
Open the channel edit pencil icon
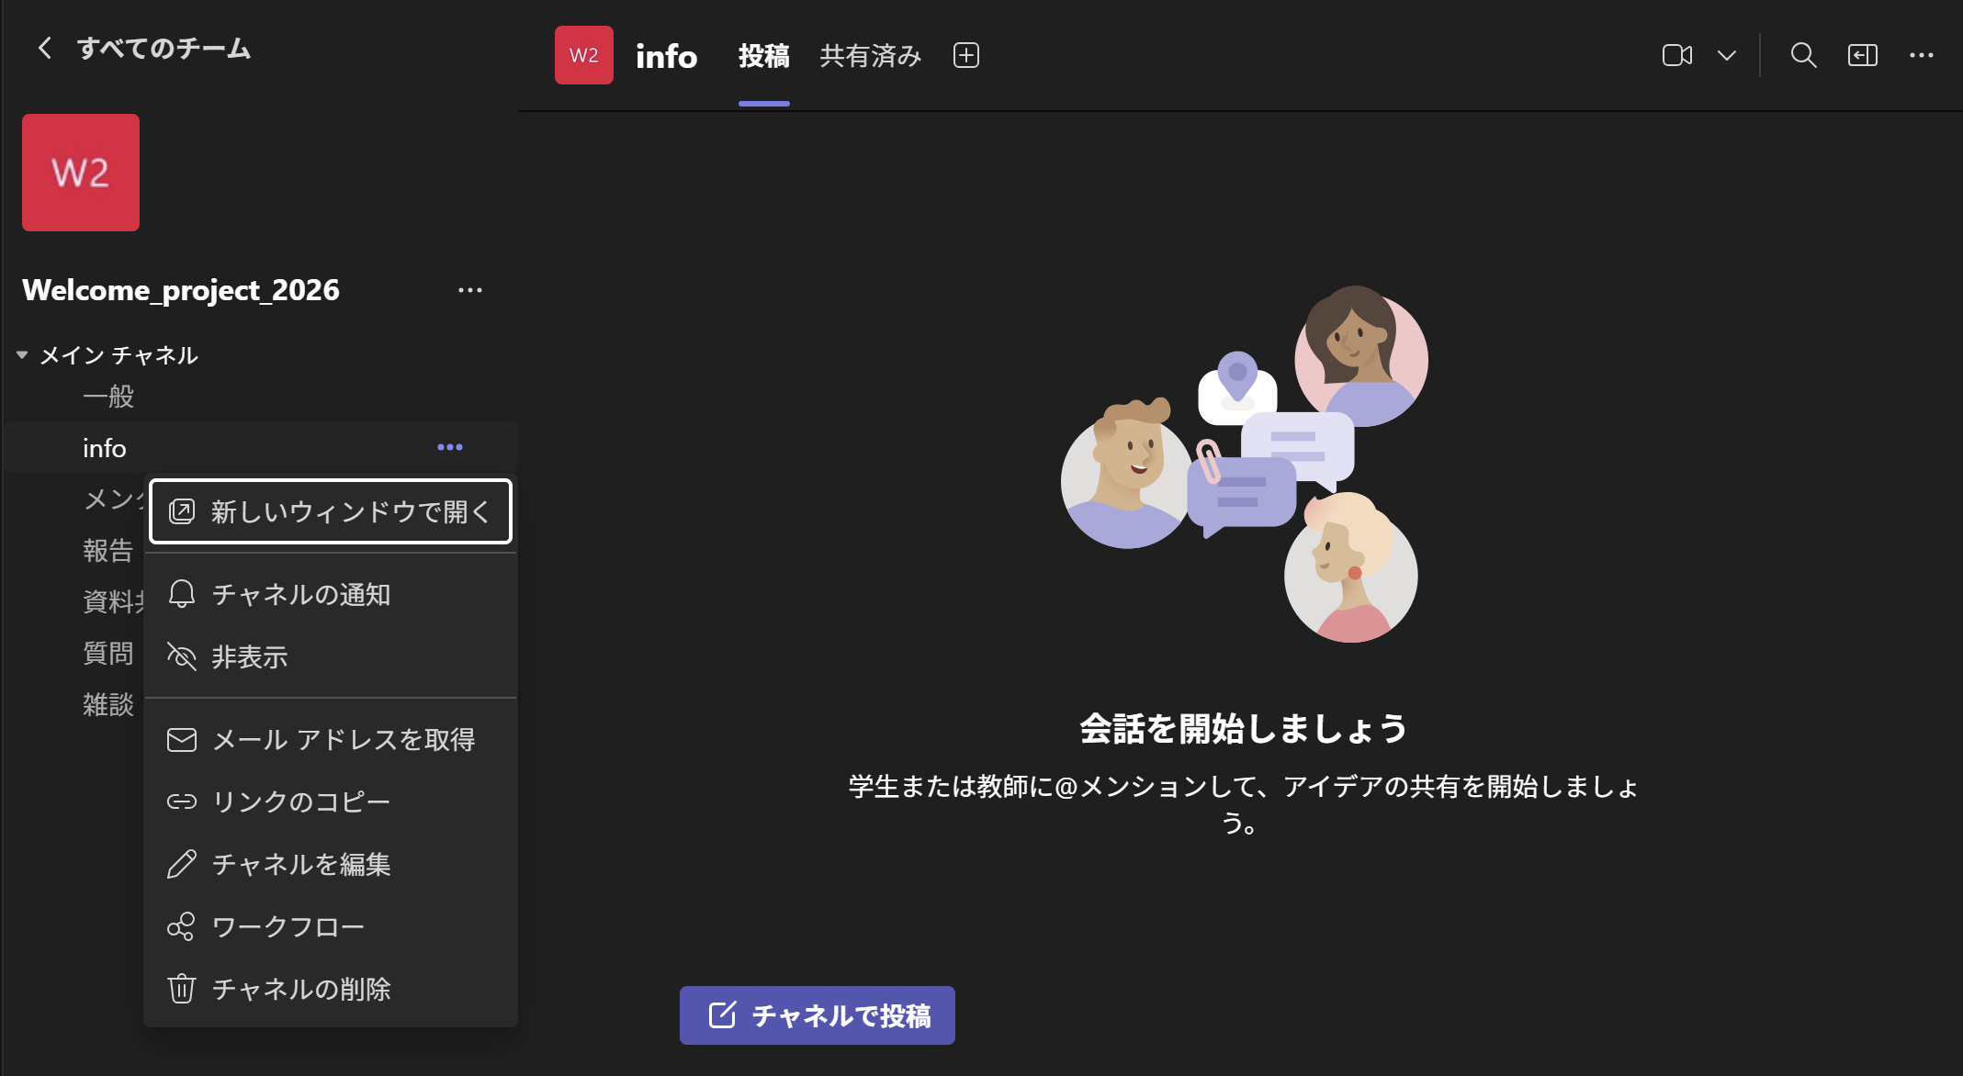(181, 864)
